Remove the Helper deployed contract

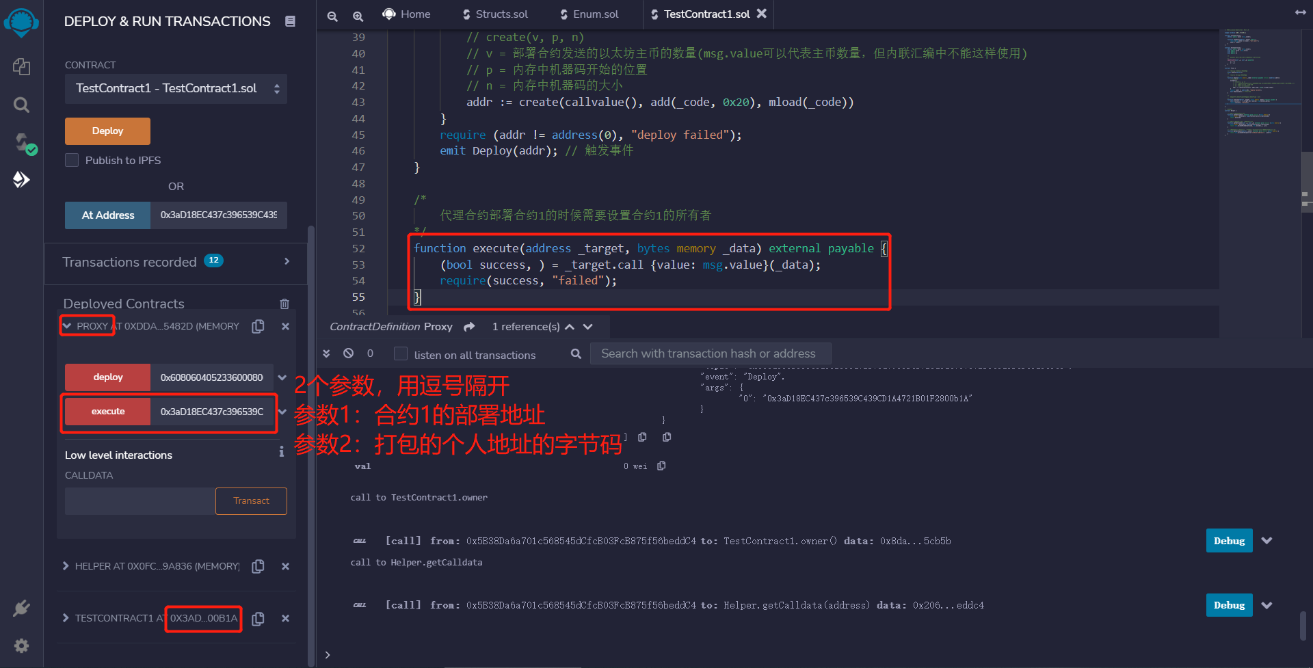click(x=285, y=566)
